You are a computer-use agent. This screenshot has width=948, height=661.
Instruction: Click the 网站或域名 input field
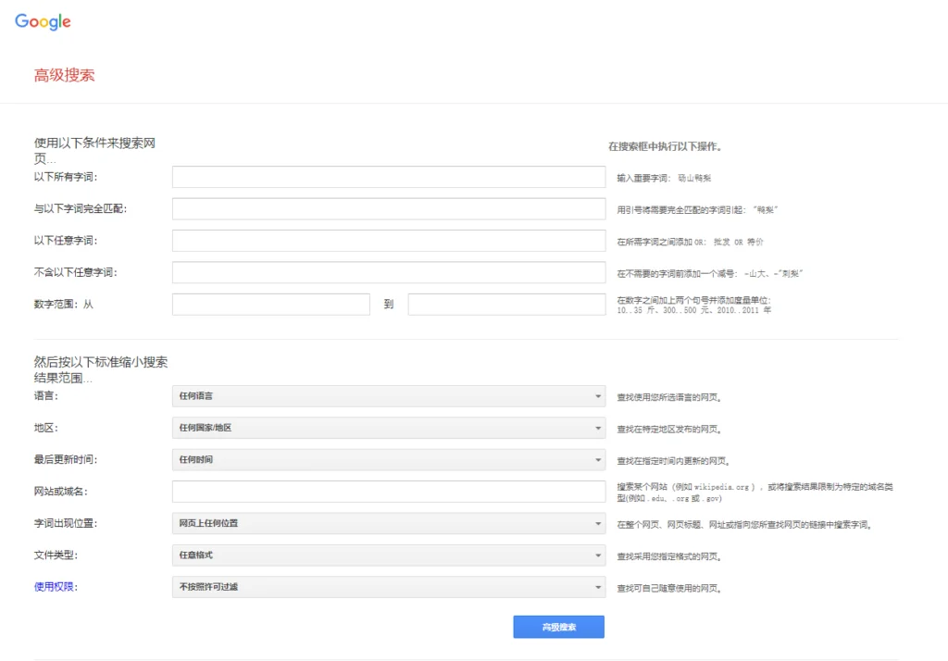click(x=388, y=492)
